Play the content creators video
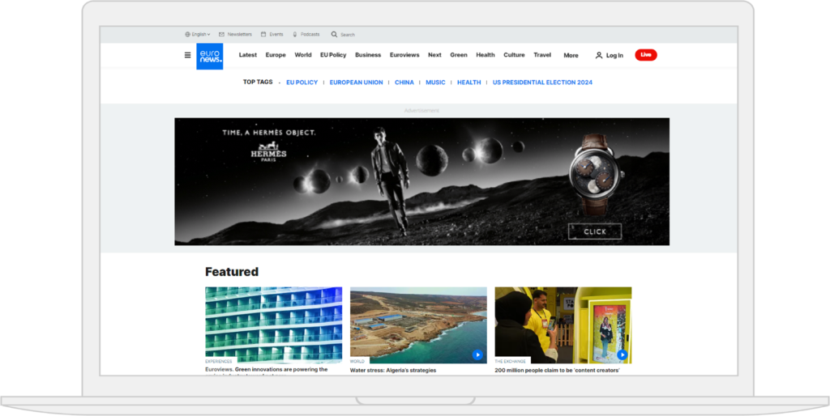830x416 pixels. pos(622,354)
